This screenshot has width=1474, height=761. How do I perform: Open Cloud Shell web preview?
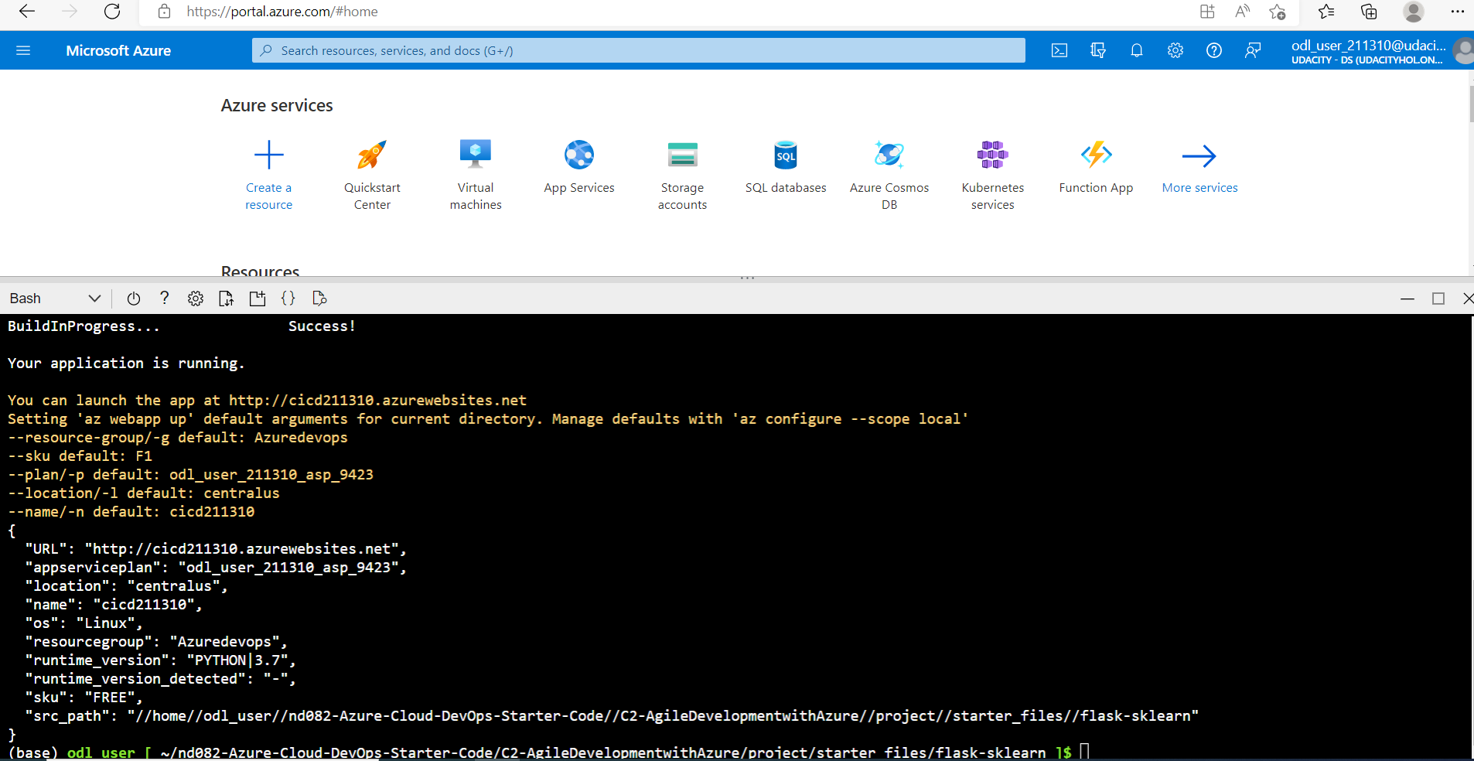pos(319,299)
